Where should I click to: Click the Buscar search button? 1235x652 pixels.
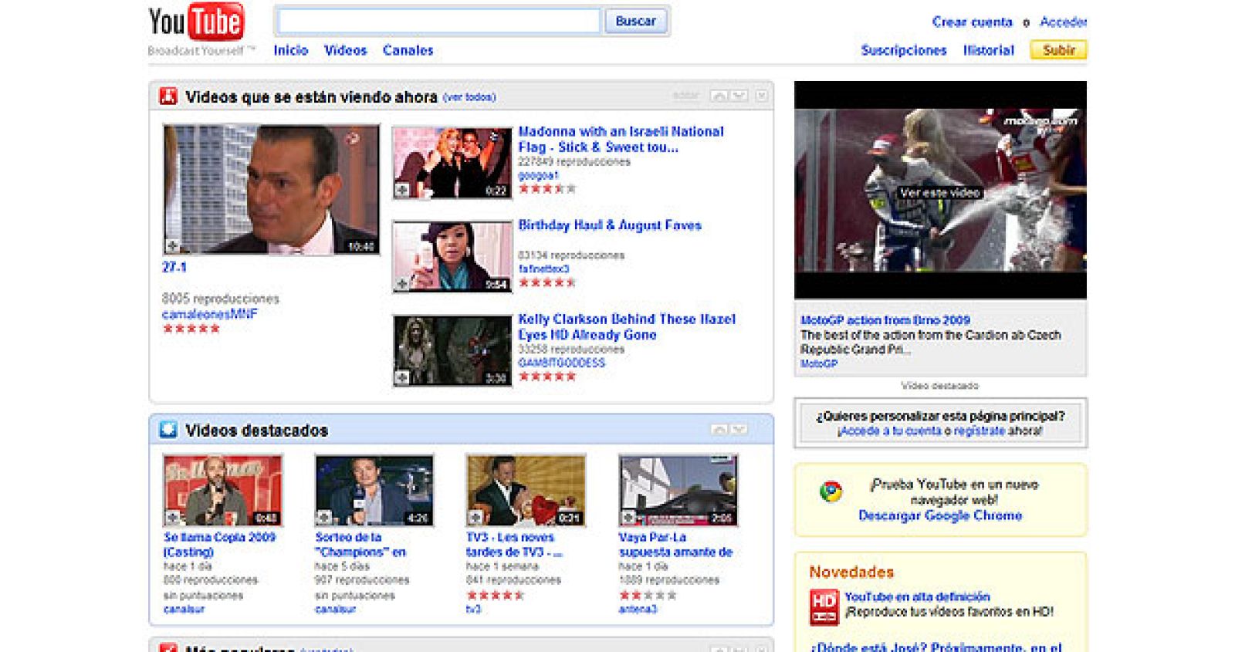(x=635, y=21)
